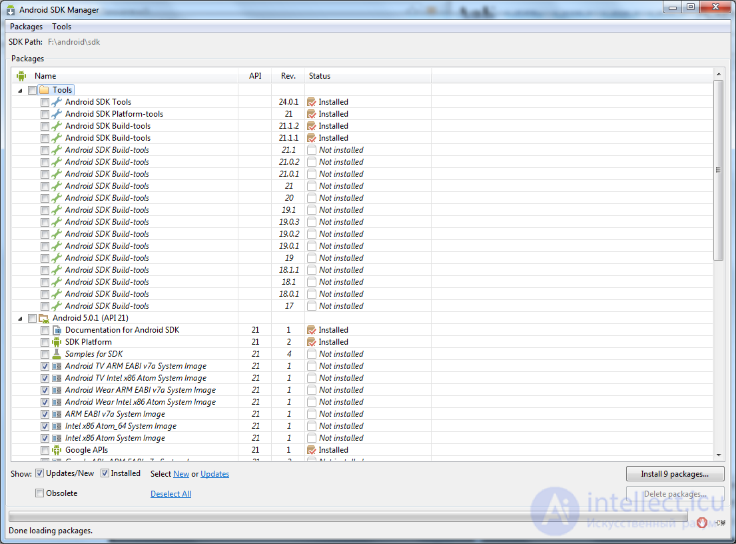Click the Android SDK Tools wrench icon

coord(57,102)
